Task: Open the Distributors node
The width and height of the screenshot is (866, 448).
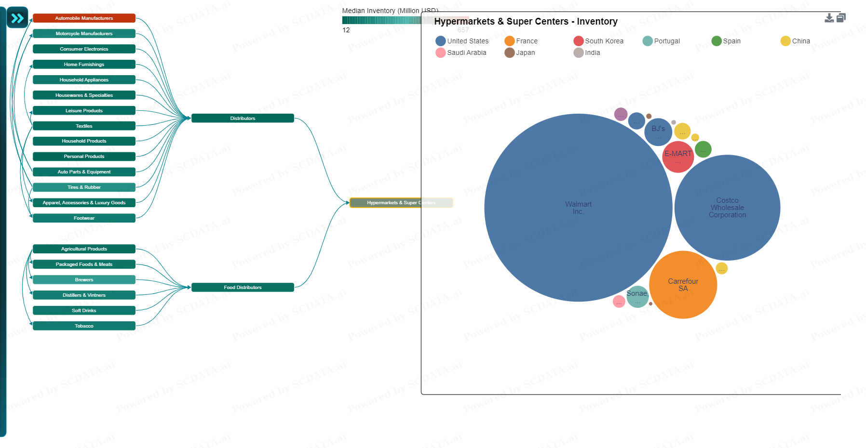Action: point(243,119)
